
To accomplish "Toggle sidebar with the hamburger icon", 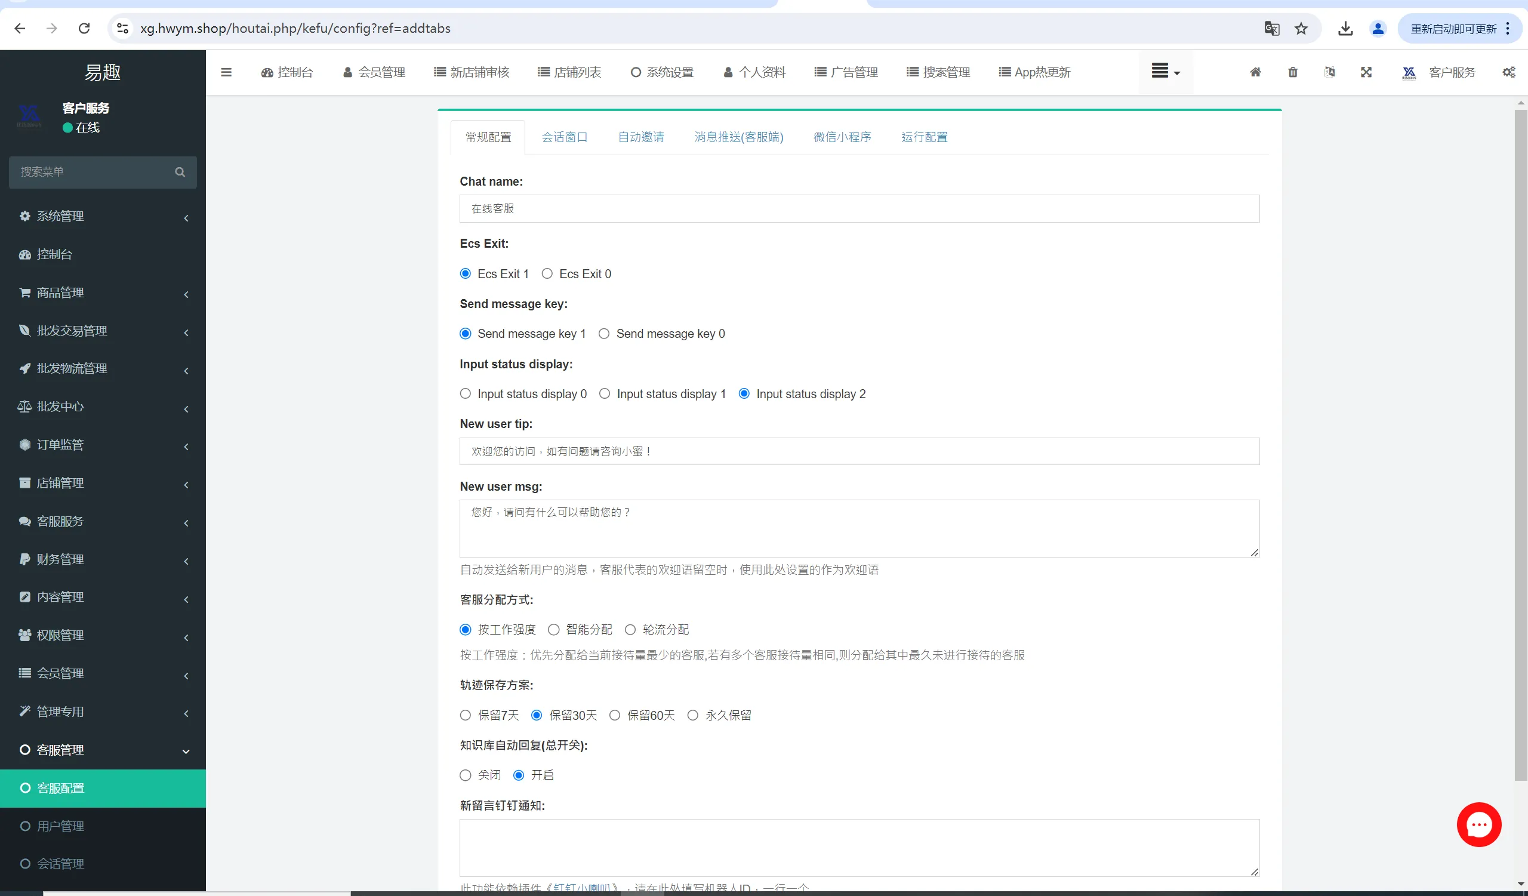I will tap(226, 72).
